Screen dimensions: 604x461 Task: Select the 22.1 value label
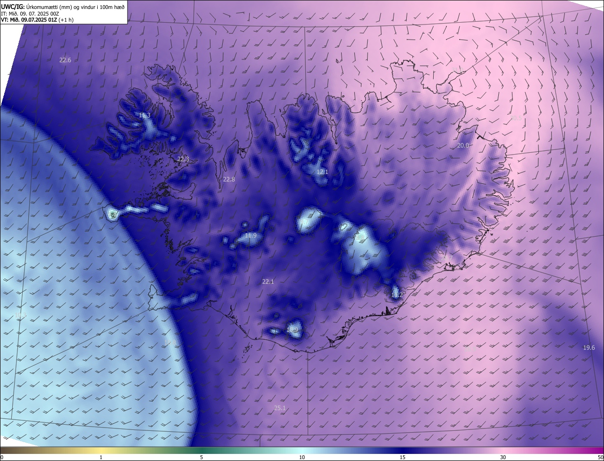click(x=268, y=281)
